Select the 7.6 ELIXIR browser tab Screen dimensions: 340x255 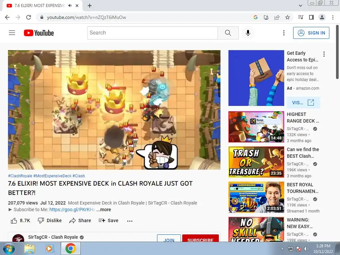tap(42, 6)
